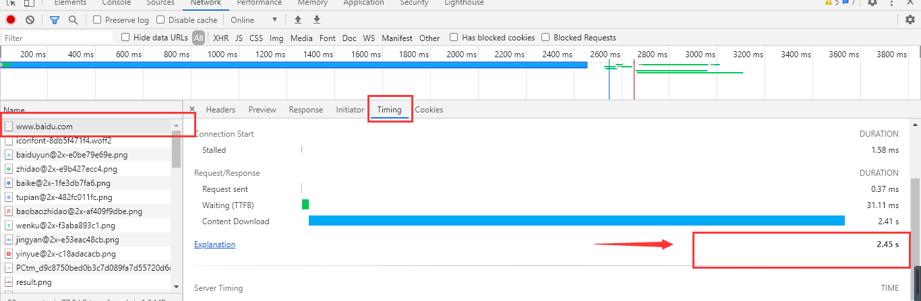Check Has blocked cookies

pos(454,37)
